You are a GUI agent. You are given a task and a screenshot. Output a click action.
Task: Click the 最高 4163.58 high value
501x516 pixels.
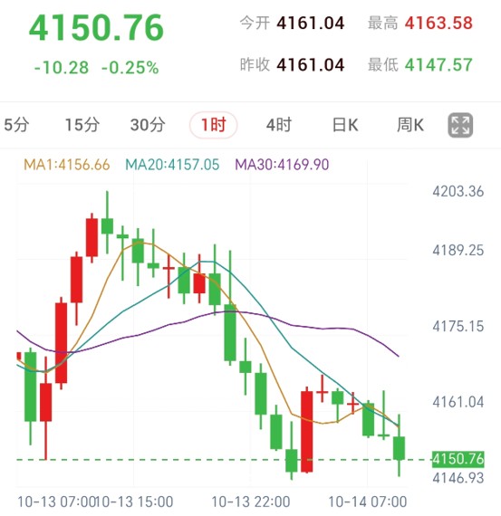tap(438, 24)
